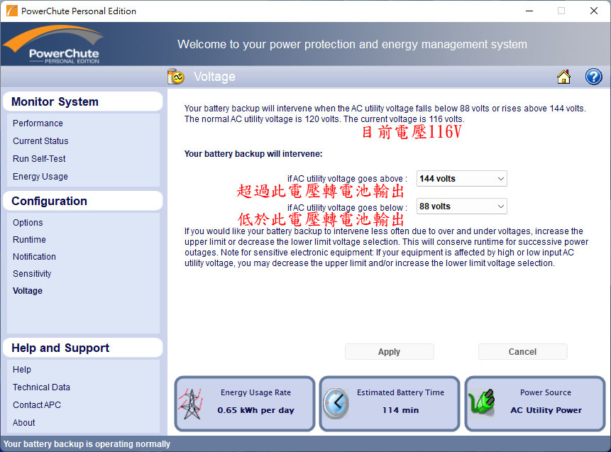This screenshot has height=452, width=611.
Task: Select Run Self-Test
Action: tap(39, 158)
